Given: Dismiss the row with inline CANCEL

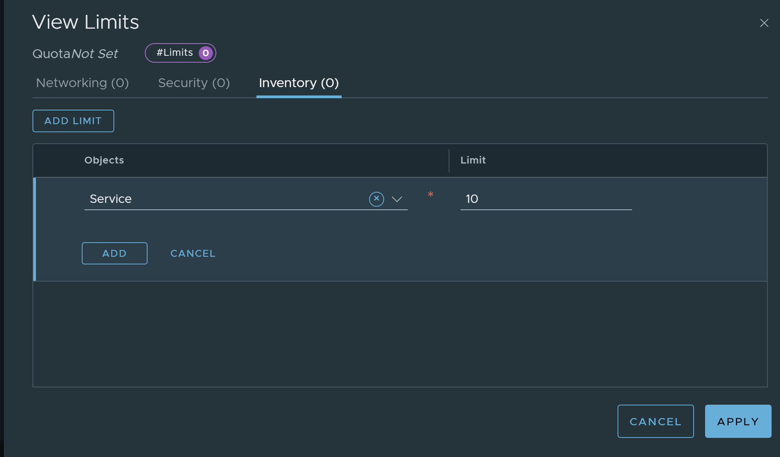Looking at the screenshot, I should [193, 253].
